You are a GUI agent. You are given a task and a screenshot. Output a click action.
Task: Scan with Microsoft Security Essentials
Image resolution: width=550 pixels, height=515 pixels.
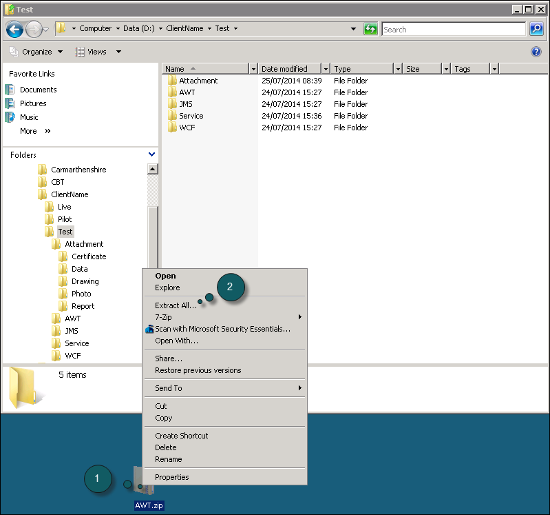click(x=224, y=329)
